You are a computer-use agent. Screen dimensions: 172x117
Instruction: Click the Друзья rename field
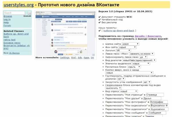(x=152, y=98)
